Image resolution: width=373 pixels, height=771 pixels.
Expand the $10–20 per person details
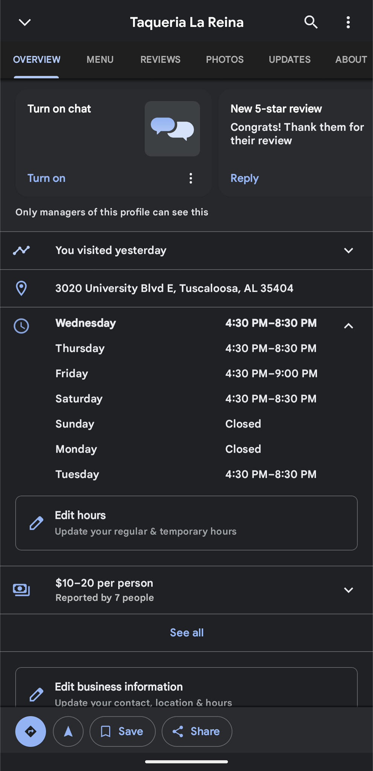[x=349, y=590]
